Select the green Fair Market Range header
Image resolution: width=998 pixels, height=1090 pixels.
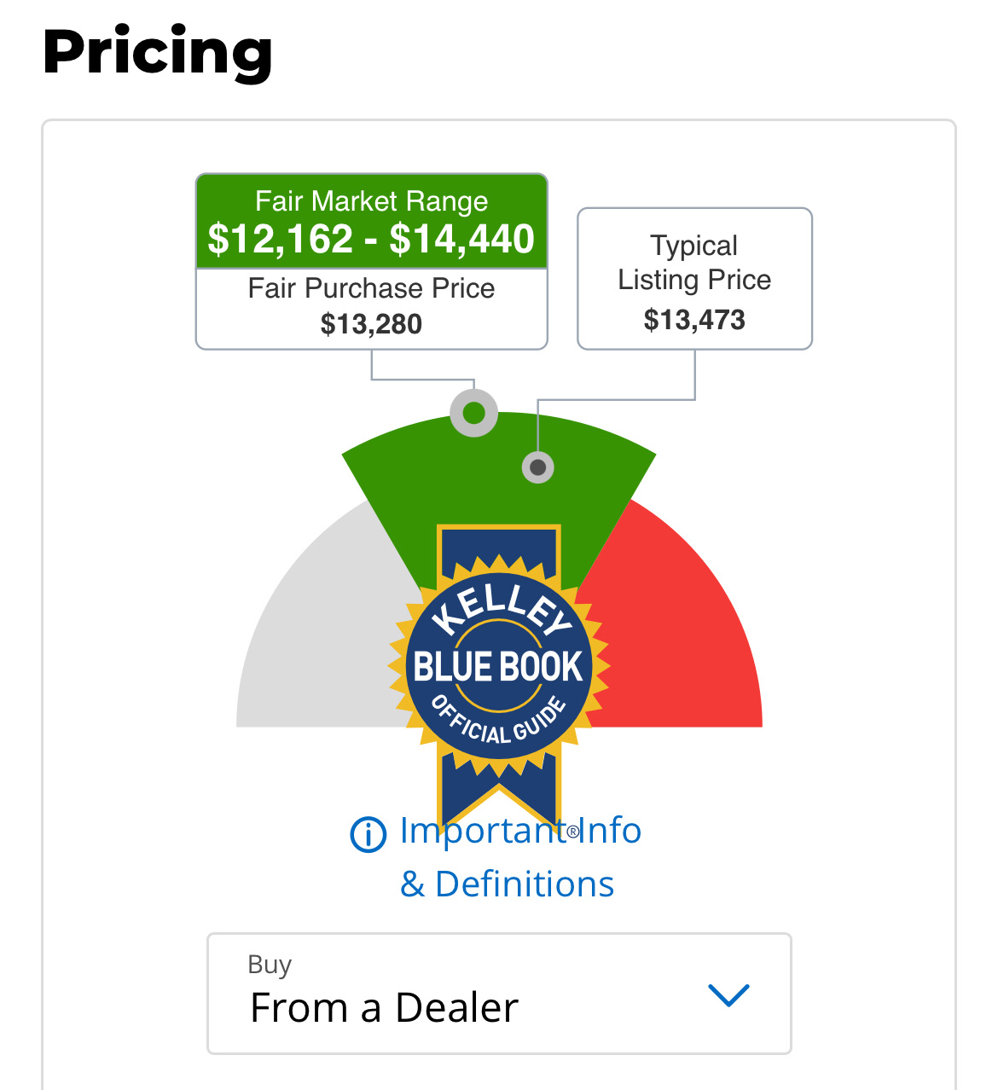(x=372, y=222)
